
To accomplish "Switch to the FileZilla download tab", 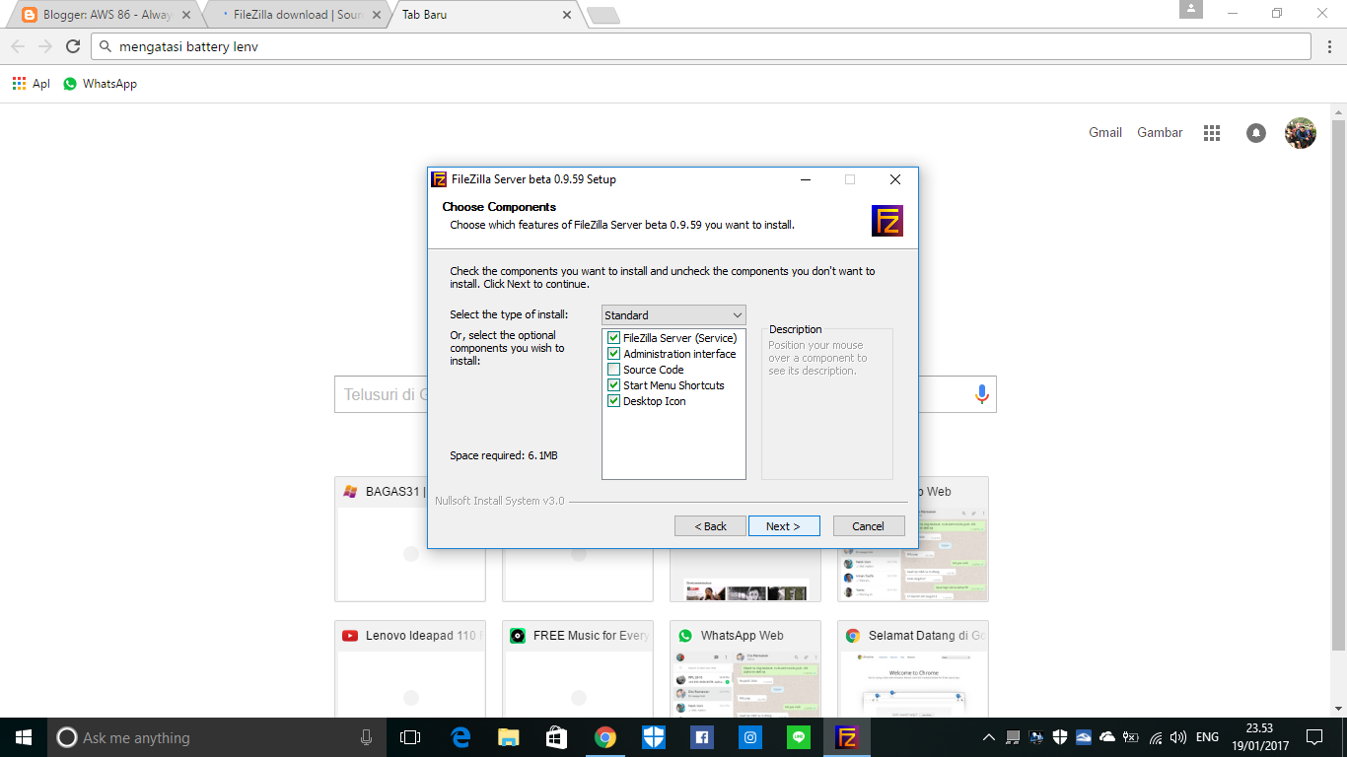I will tap(298, 15).
